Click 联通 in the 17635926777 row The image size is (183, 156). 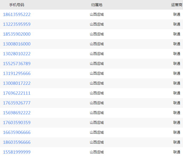177,103
